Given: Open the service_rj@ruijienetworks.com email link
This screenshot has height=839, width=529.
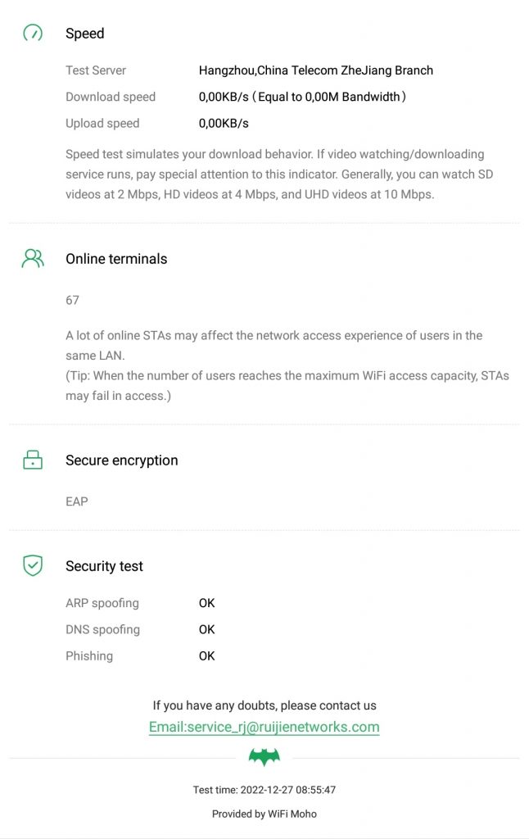Looking at the screenshot, I should pyautogui.click(x=264, y=727).
